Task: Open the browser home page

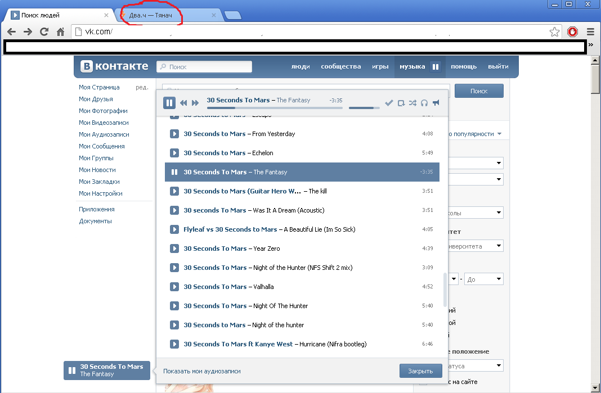Action: pyautogui.click(x=61, y=32)
